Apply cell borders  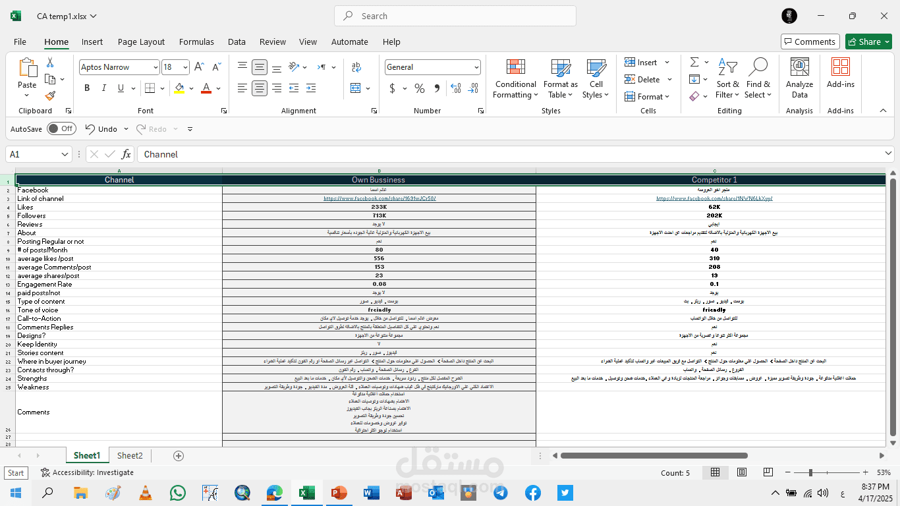pos(150,88)
